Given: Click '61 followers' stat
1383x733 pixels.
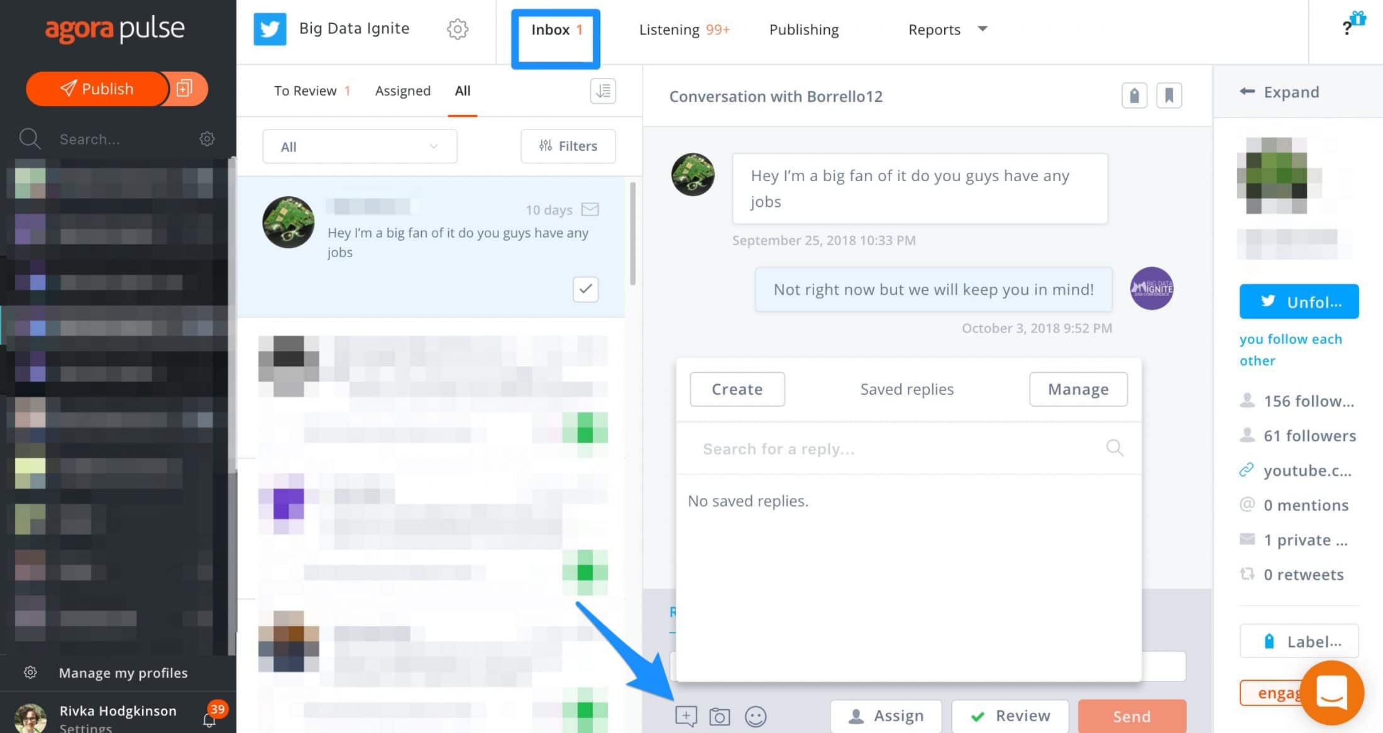Looking at the screenshot, I should coord(1309,436).
